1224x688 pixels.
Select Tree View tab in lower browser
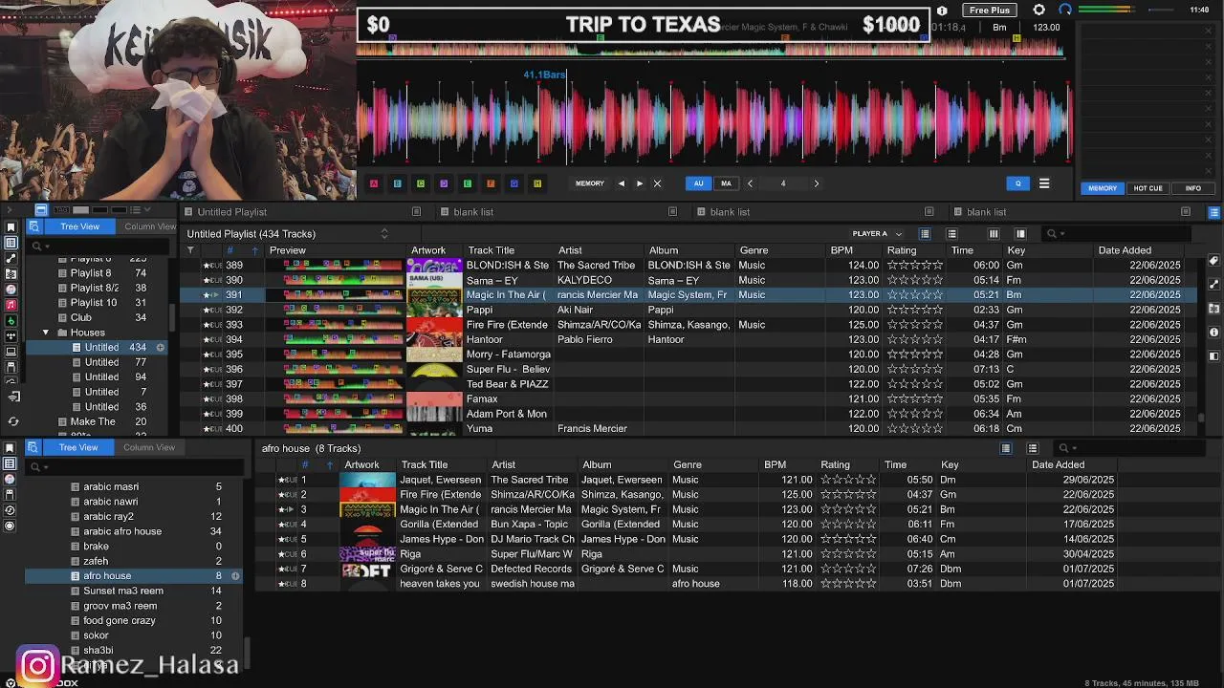pos(78,447)
